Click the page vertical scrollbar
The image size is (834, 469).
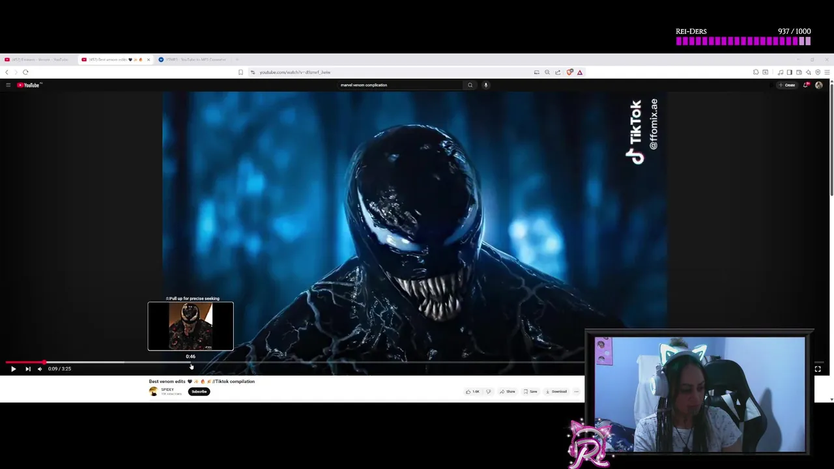coord(831,138)
